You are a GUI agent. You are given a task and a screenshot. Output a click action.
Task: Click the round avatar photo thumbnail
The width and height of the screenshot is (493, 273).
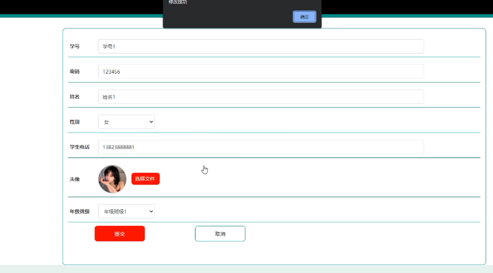click(112, 179)
